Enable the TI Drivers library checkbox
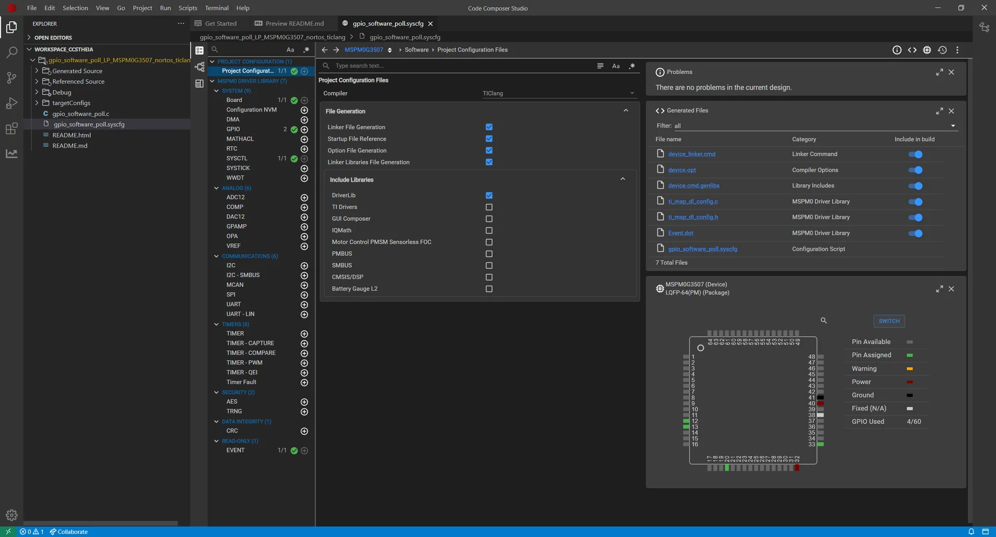The image size is (996, 537). [489, 207]
